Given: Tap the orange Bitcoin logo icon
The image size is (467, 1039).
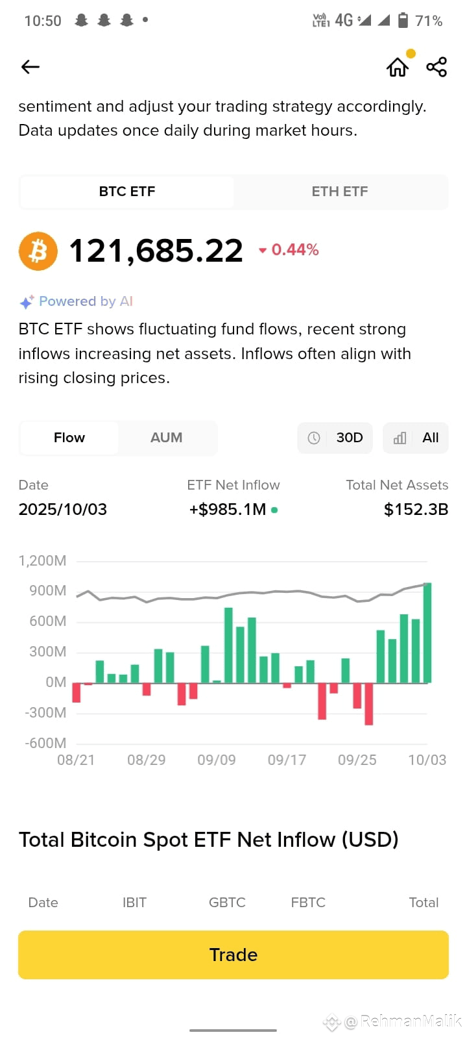Looking at the screenshot, I should pos(38,251).
